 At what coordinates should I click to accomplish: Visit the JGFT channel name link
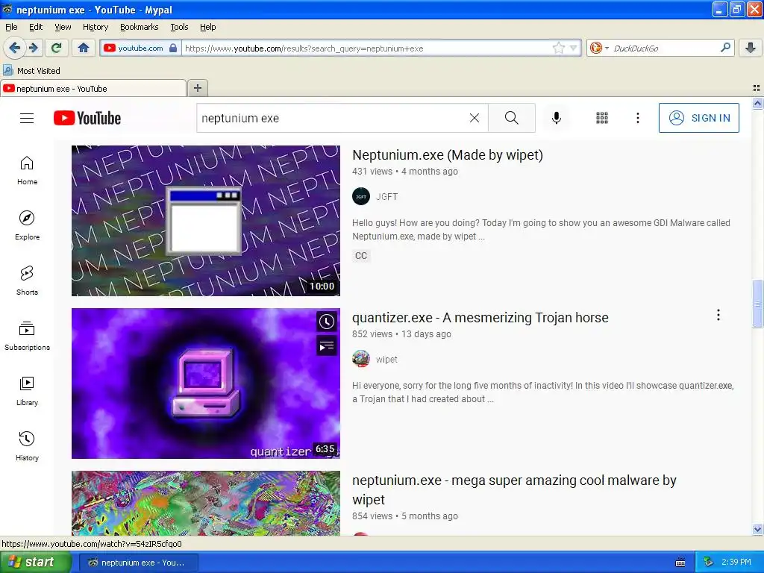[387, 196]
